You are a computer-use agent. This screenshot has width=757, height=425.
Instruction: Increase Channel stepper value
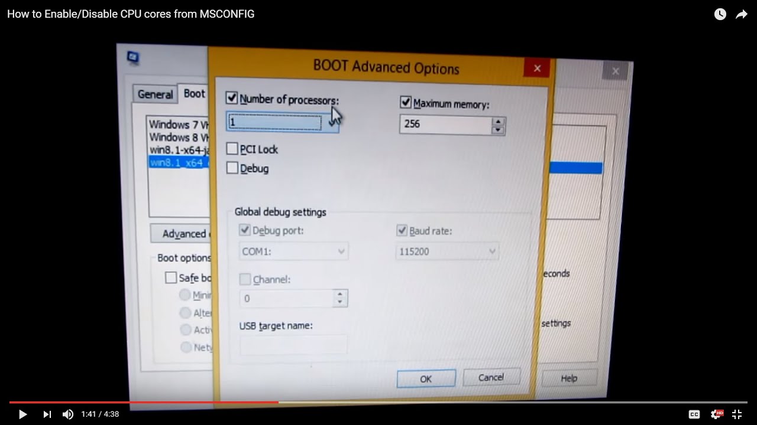339,294
